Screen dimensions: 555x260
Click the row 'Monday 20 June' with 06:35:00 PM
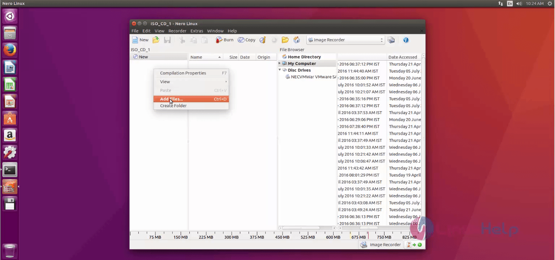coord(379,78)
